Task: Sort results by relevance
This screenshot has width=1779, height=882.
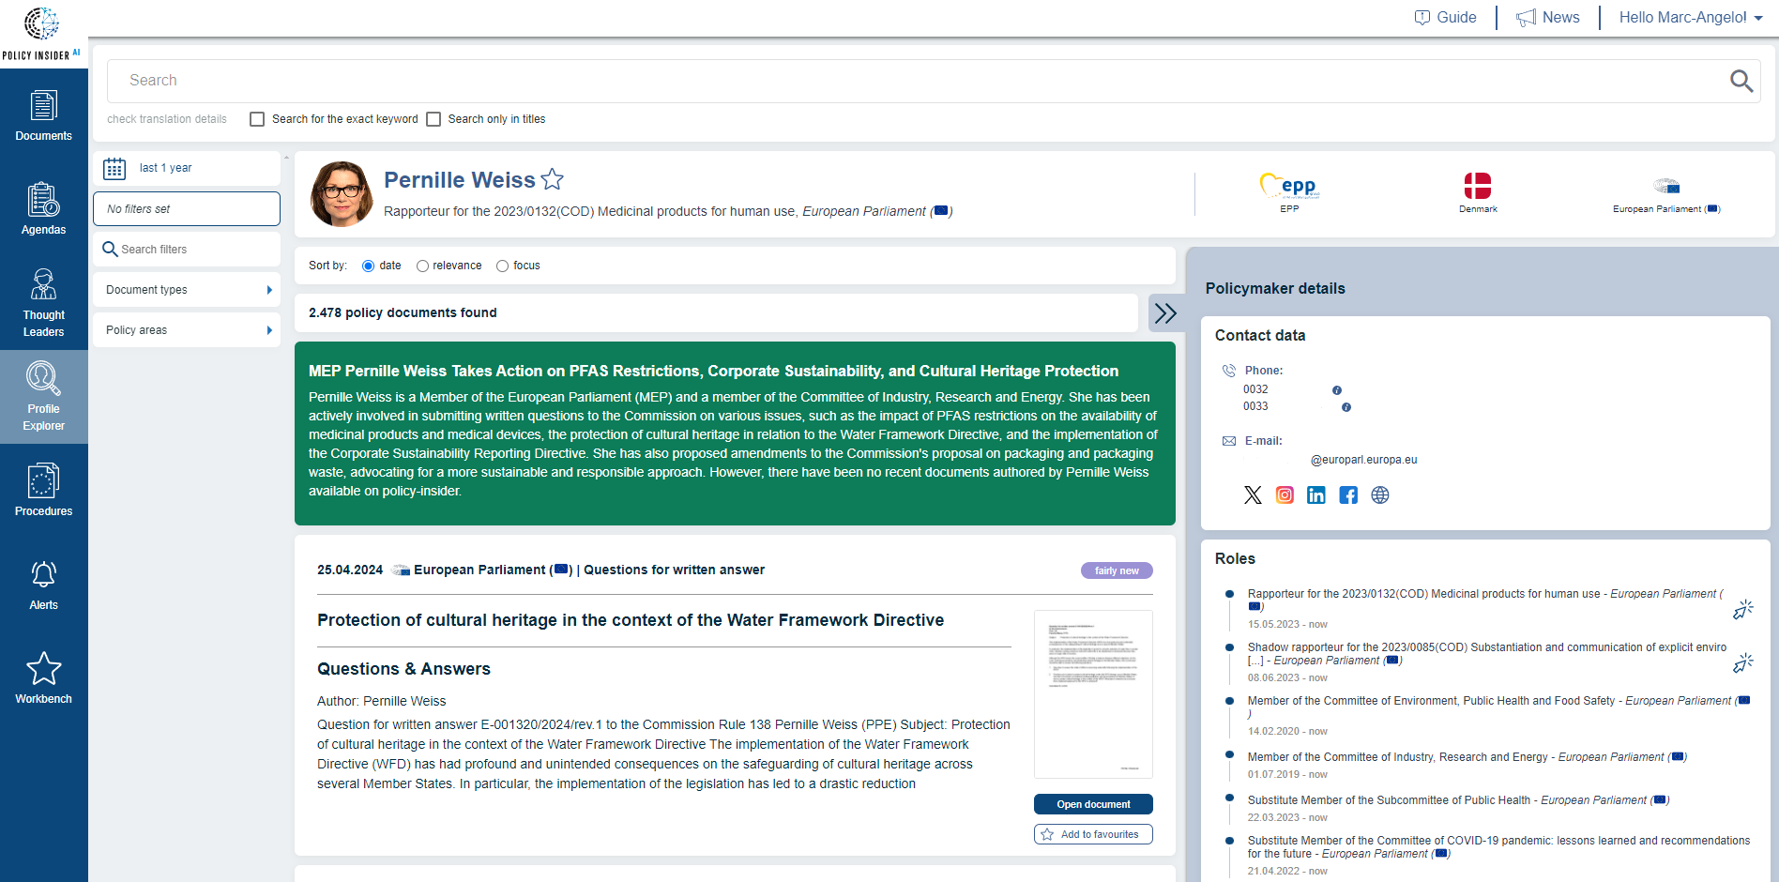Action: (x=422, y=266)
